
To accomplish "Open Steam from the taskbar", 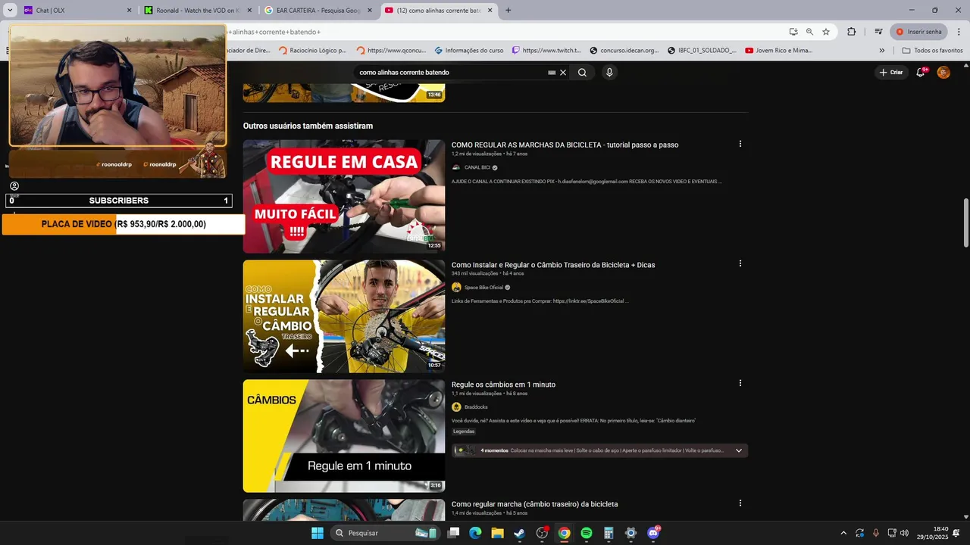I will pyautogui.click(x=519, y=533).
